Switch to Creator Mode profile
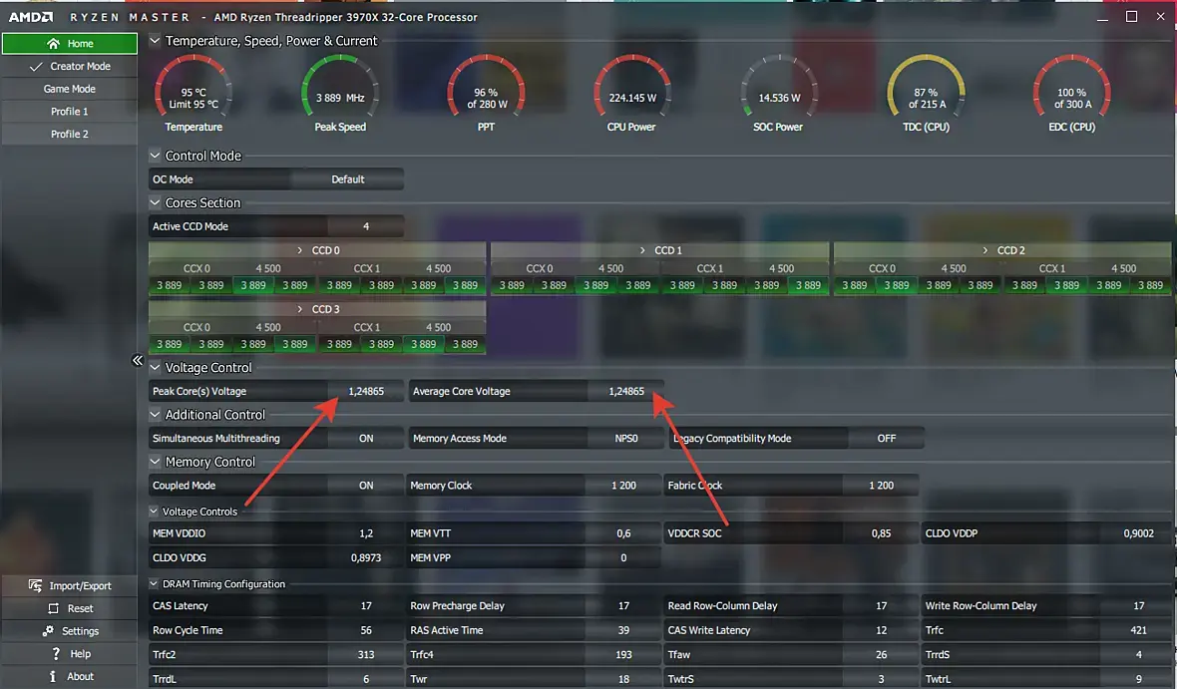The height and width of the screenshot is (689, 1177). click(x=70, y=66)
